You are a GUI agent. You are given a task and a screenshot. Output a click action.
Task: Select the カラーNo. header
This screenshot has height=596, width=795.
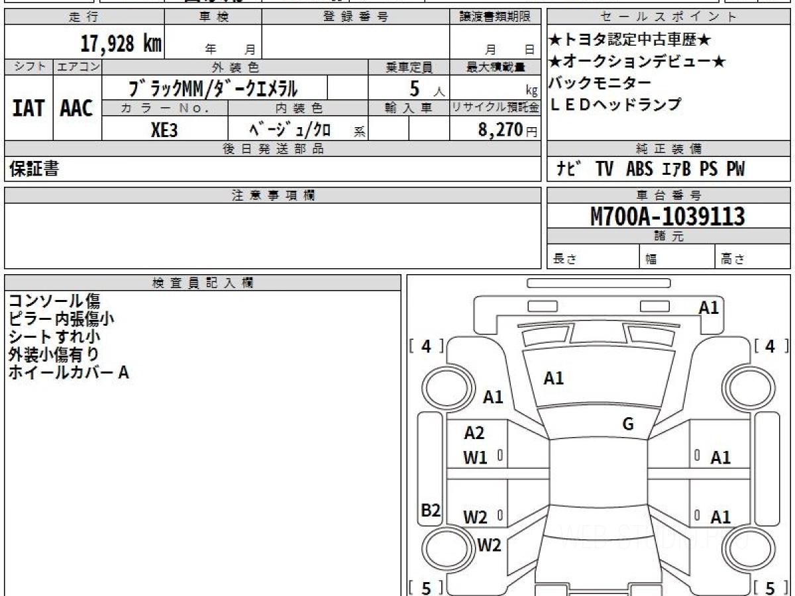point(165,108)
